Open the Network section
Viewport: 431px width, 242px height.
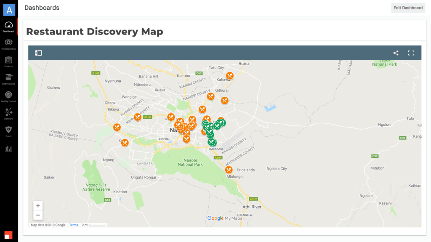(8, 114)
